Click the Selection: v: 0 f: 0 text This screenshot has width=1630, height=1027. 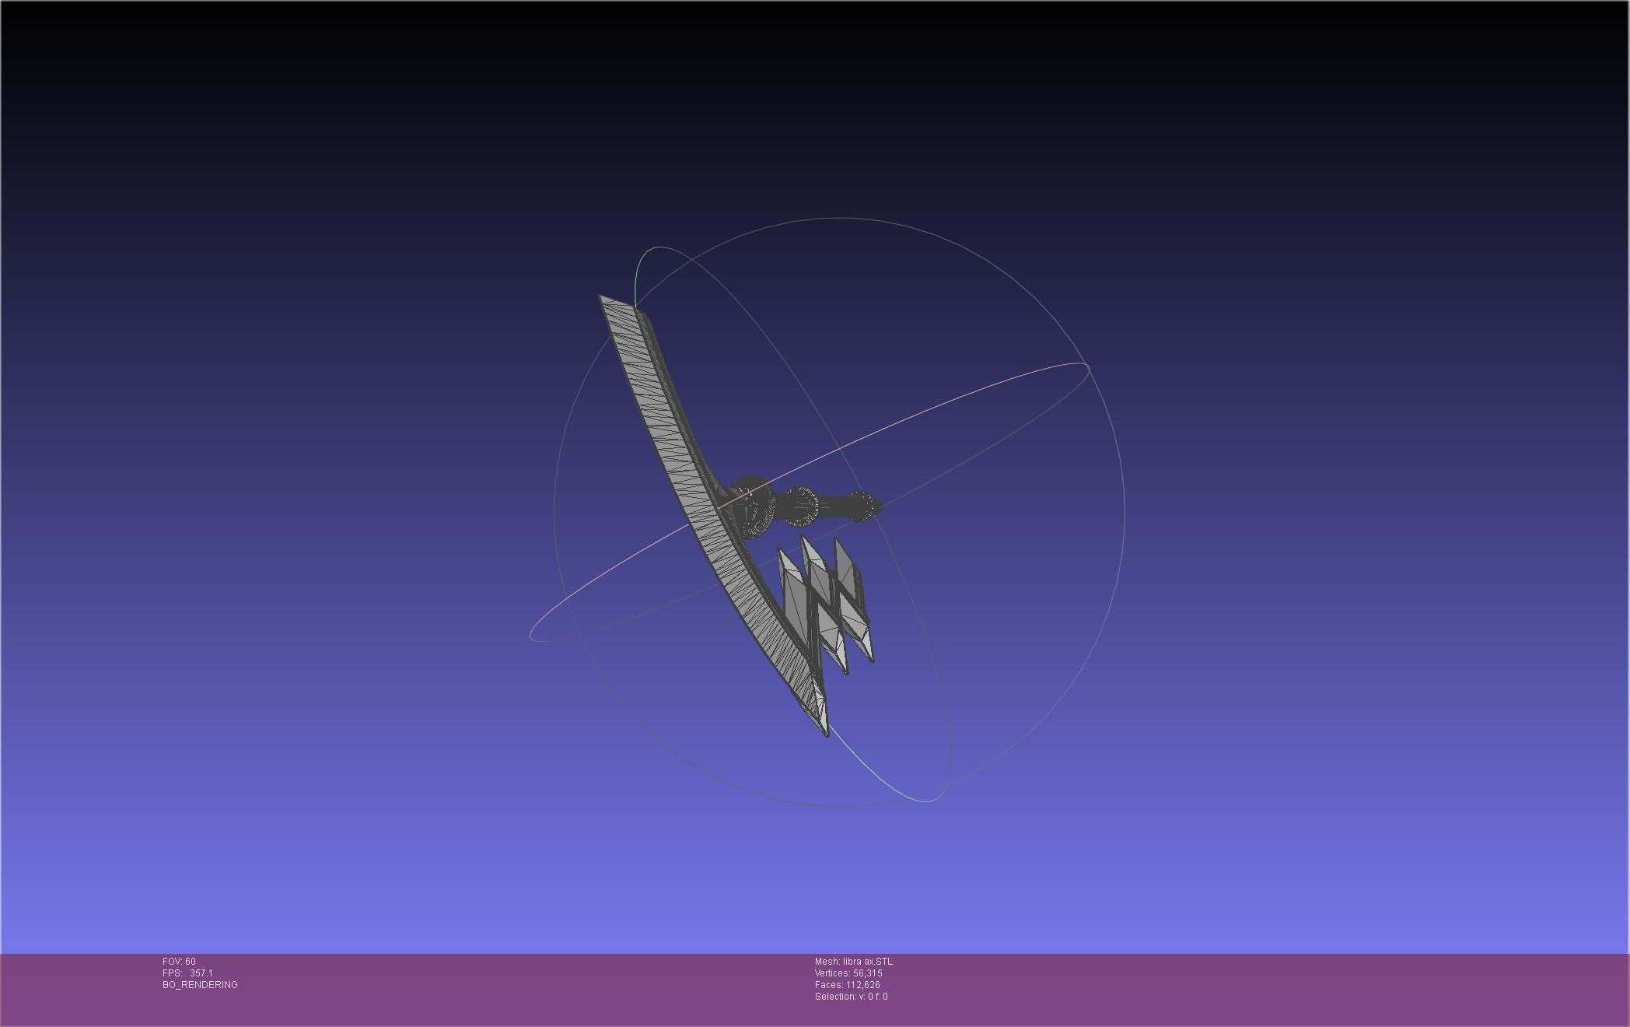(851, 996)
